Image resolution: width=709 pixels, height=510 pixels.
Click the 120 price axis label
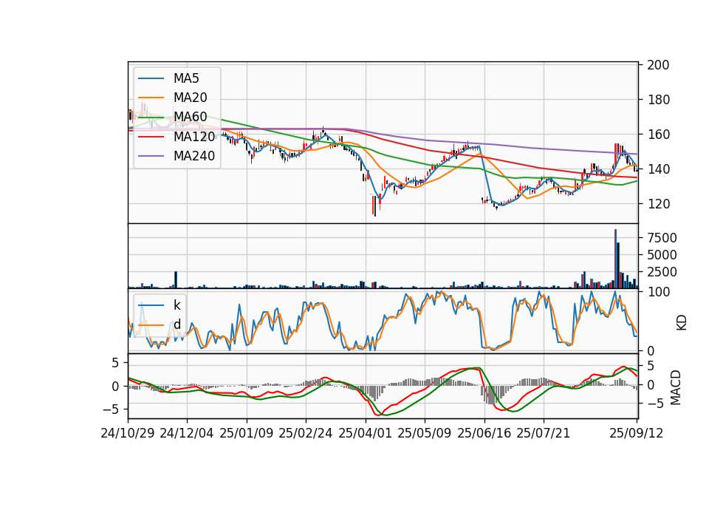pos(658,204)
